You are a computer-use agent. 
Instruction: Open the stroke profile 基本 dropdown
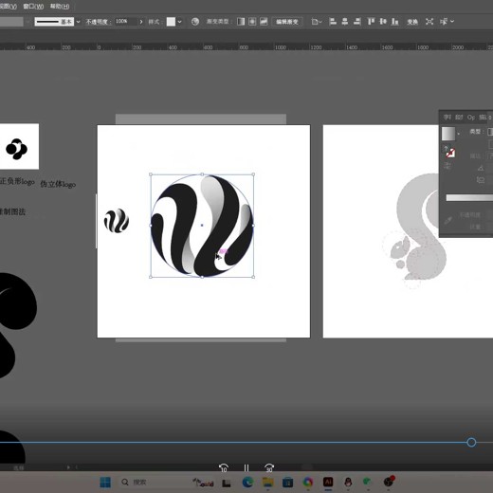pyautogui.click(x=78, y=22)
